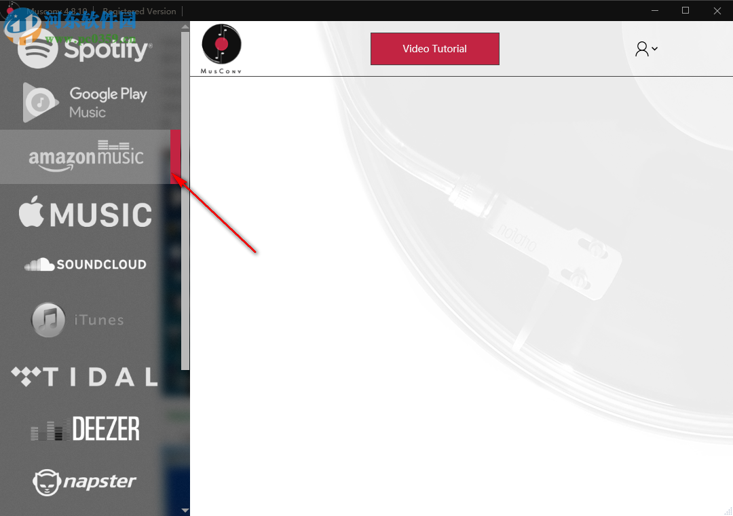Open the Video Tutorial
The image size is (733, 516).
coord(435,49)
